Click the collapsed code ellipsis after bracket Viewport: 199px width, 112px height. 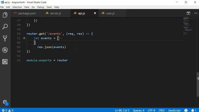pyautogui.click(x=61, y=38)
